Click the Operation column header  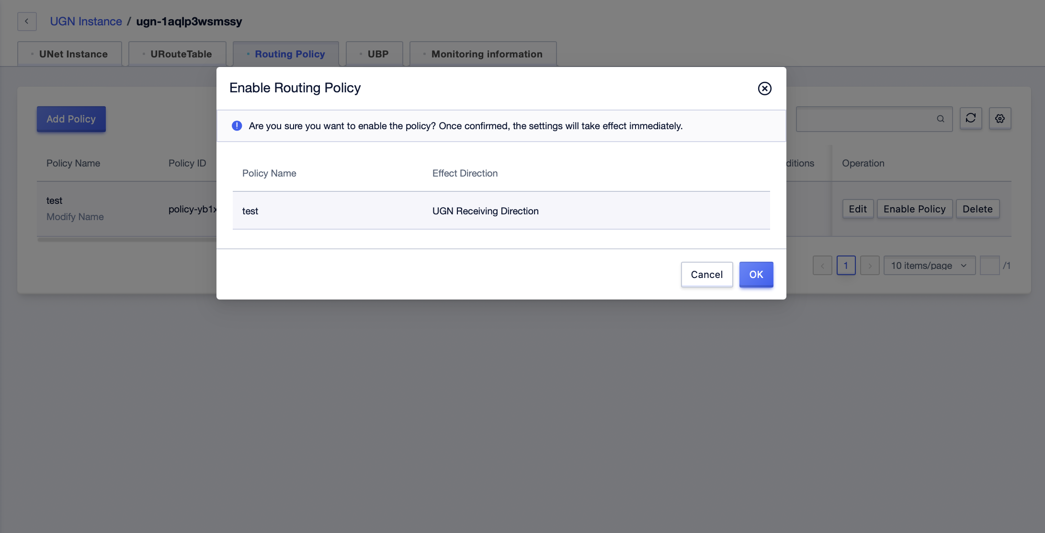pos(863,163)
